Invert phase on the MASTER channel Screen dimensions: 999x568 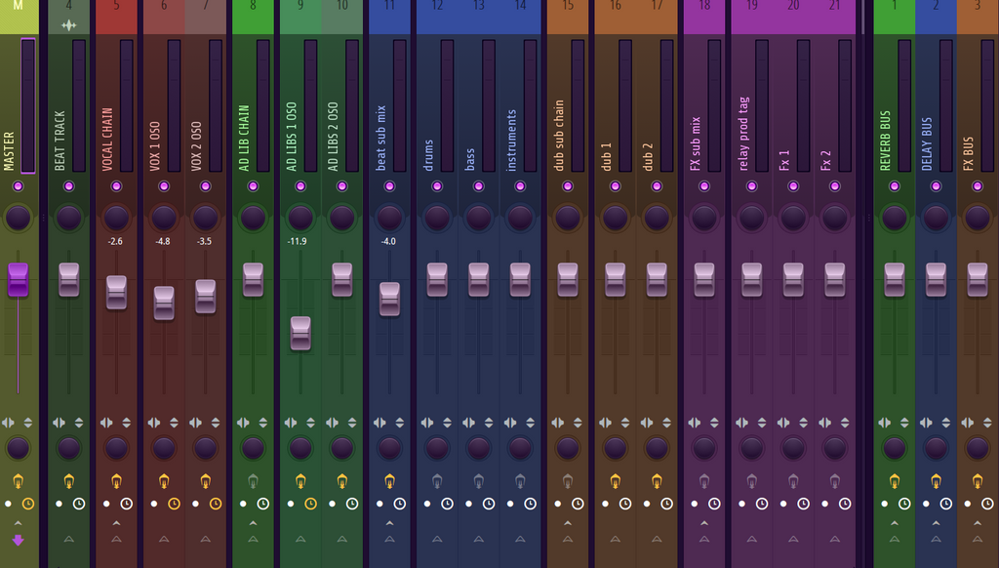[28, 423]
